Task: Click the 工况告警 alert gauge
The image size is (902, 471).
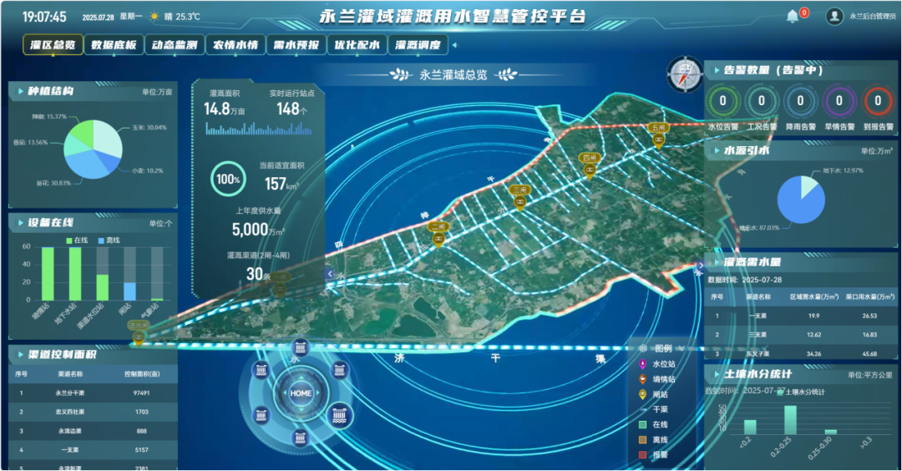Action: (761, 101)
